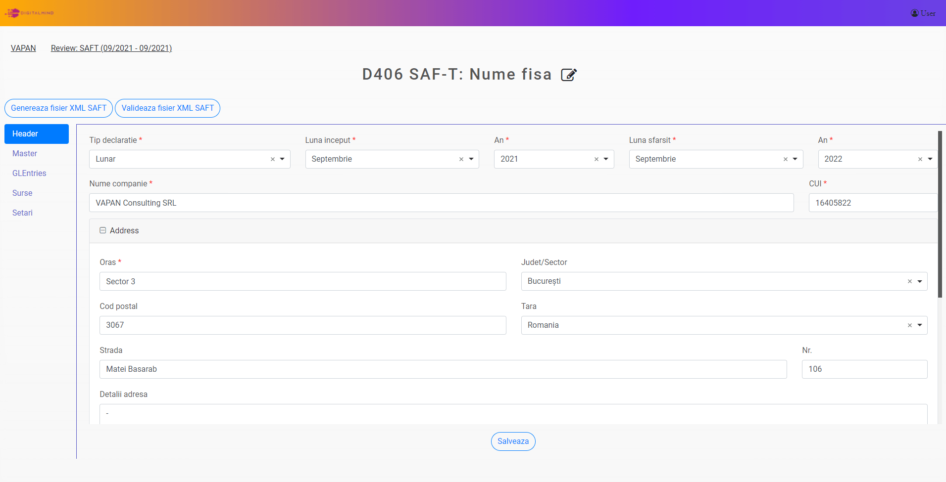Click the DigitalMind logo
Viewport: 946px width, 482px height.
pyautogui.click(x=30, y=13)
